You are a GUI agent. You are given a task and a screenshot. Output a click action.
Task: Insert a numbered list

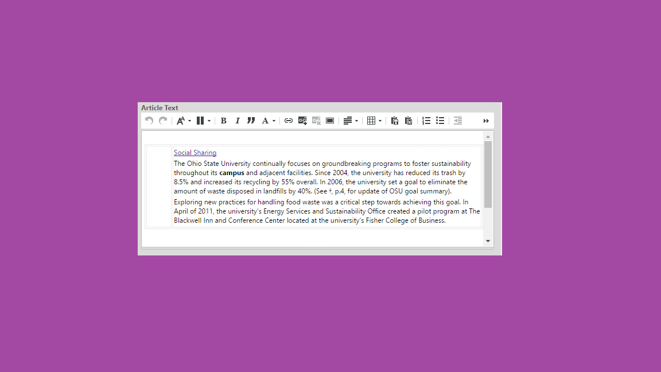click(426, 121)
